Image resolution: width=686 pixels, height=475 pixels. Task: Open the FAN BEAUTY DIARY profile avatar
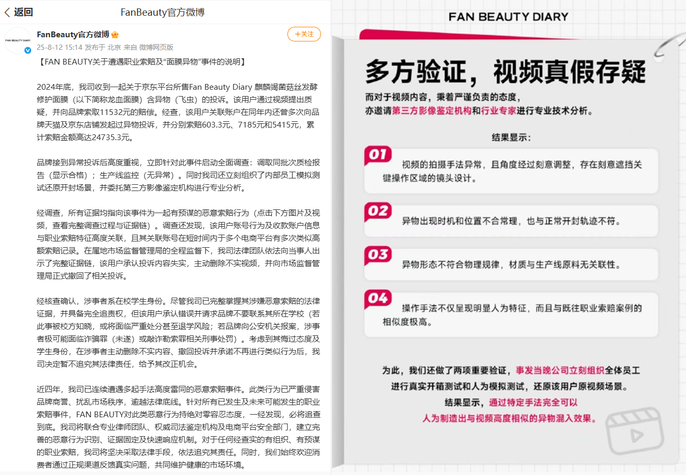[x=18, y=40]
